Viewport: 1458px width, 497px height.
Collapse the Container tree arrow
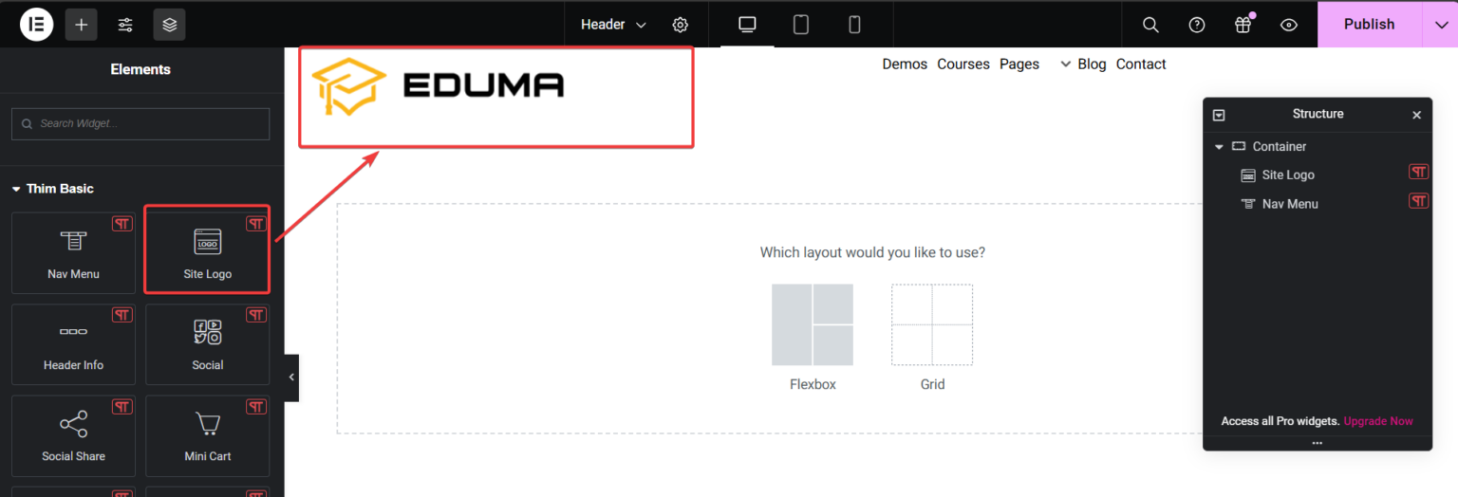coord(1219,147)
